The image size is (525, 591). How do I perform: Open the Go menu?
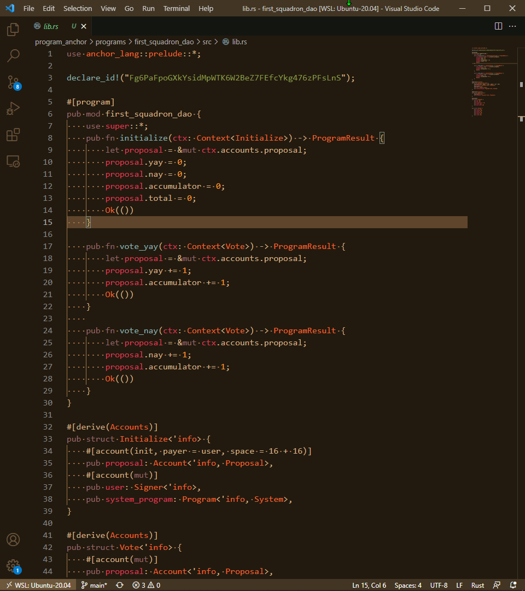[129, 8]
